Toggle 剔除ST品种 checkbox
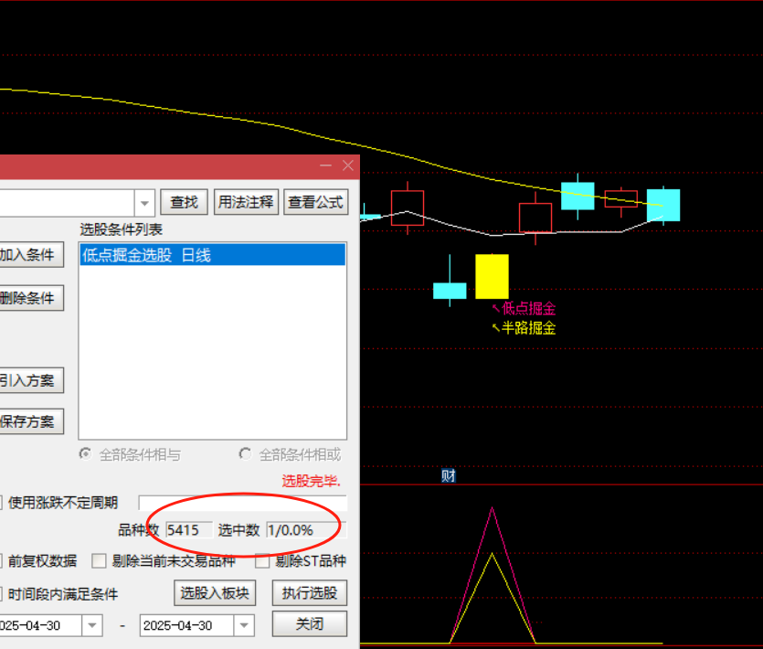The image size is (763, 649). [262, 561]
